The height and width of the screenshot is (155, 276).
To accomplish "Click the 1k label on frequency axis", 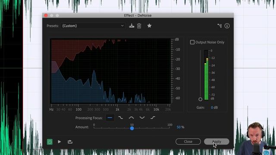I will tap(117, 109).
